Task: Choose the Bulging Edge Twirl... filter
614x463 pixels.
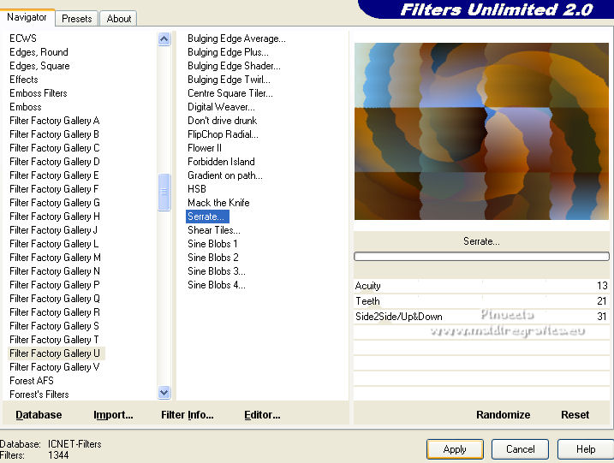Action: pyautogui.click(x=229, y=80)
